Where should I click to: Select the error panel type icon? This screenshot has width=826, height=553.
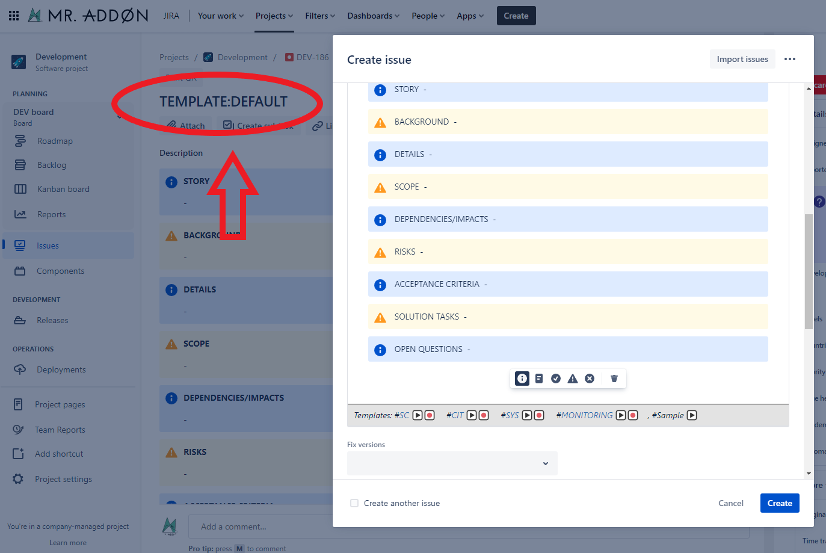(590, 378)
